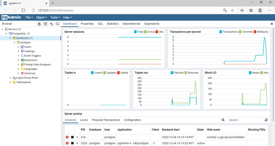Switch to the Statistics tab

113,24
